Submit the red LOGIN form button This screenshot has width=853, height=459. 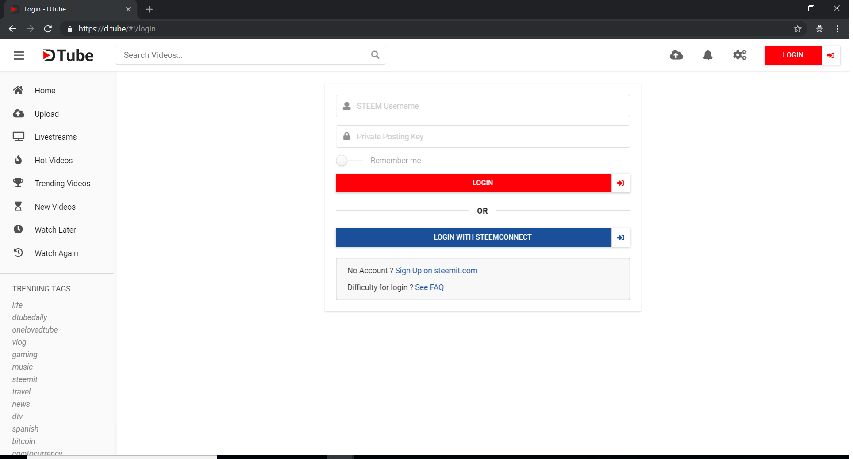pyautogui.click(x=473, y=183)
